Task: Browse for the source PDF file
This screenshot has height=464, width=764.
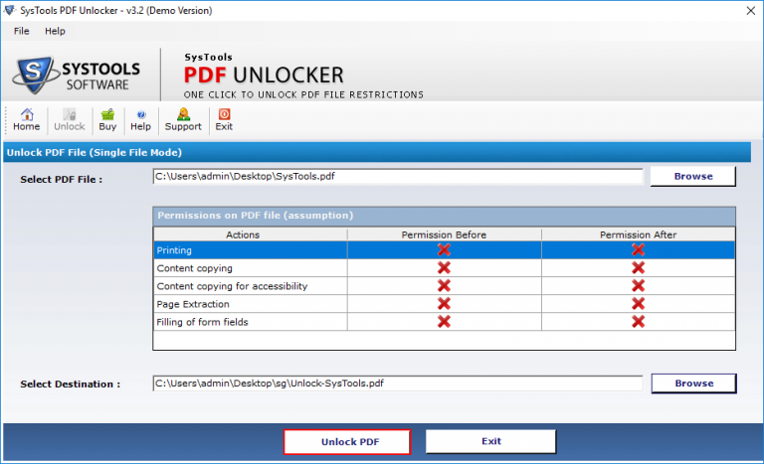Action: [x=692, y=176]
